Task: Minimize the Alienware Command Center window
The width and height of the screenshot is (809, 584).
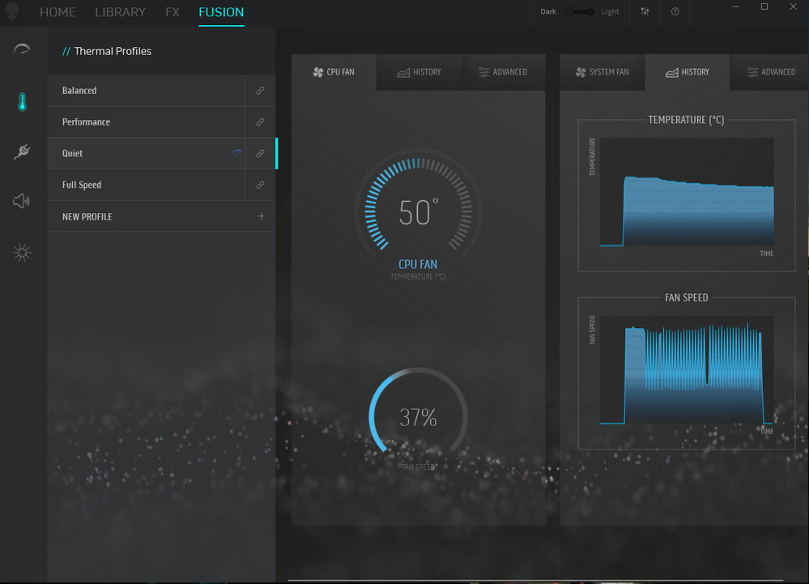Action: 735,6
